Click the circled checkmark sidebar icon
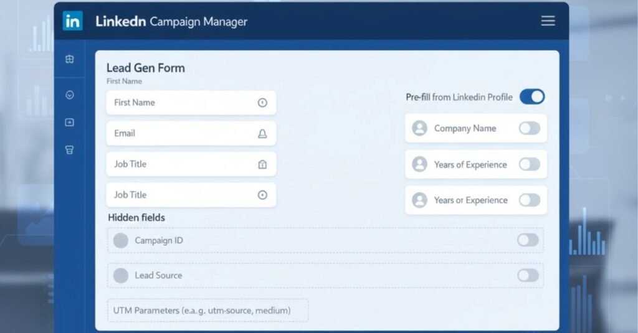This screenshot has height=333, width=638. tap(70, 95)
